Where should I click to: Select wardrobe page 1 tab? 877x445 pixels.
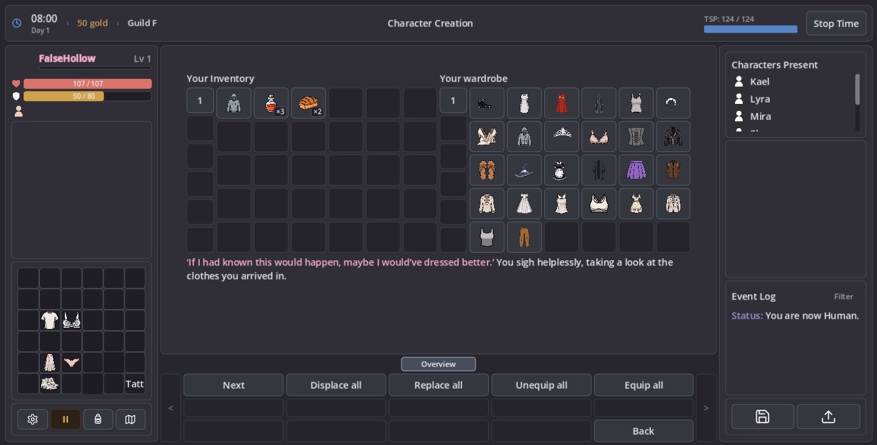[x=453, y=101]
